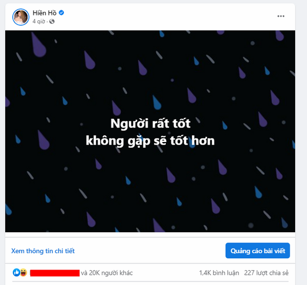Click the separator dot beside "4 giờ"
Screen dimensions: 307x285
point(47,22)
